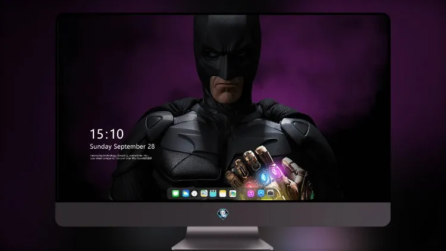Image resolution: width=446 pixels, height=251 pixels.
Task: Open the blue App Store icon
Action: (261, 193)
